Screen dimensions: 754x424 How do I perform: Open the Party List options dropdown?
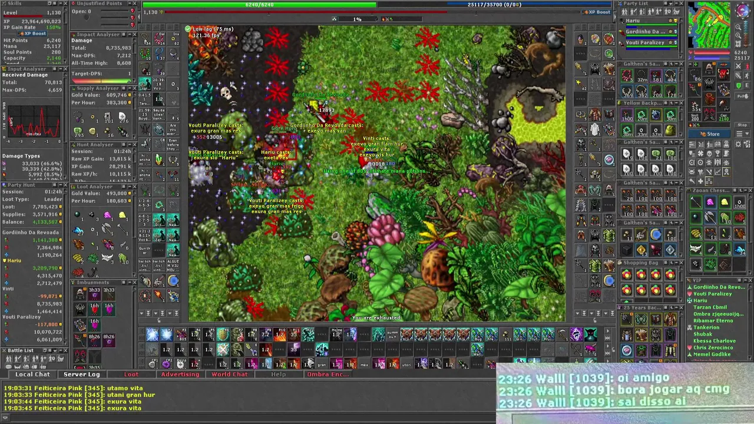click(x=670, y=4)
